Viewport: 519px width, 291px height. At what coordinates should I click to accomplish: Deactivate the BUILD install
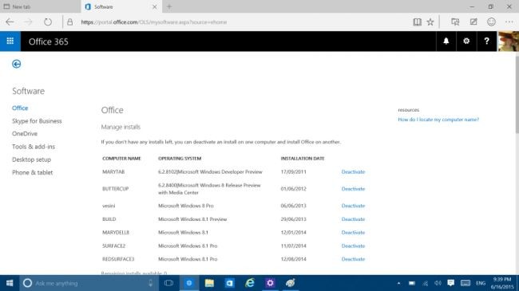click(353, 219)
